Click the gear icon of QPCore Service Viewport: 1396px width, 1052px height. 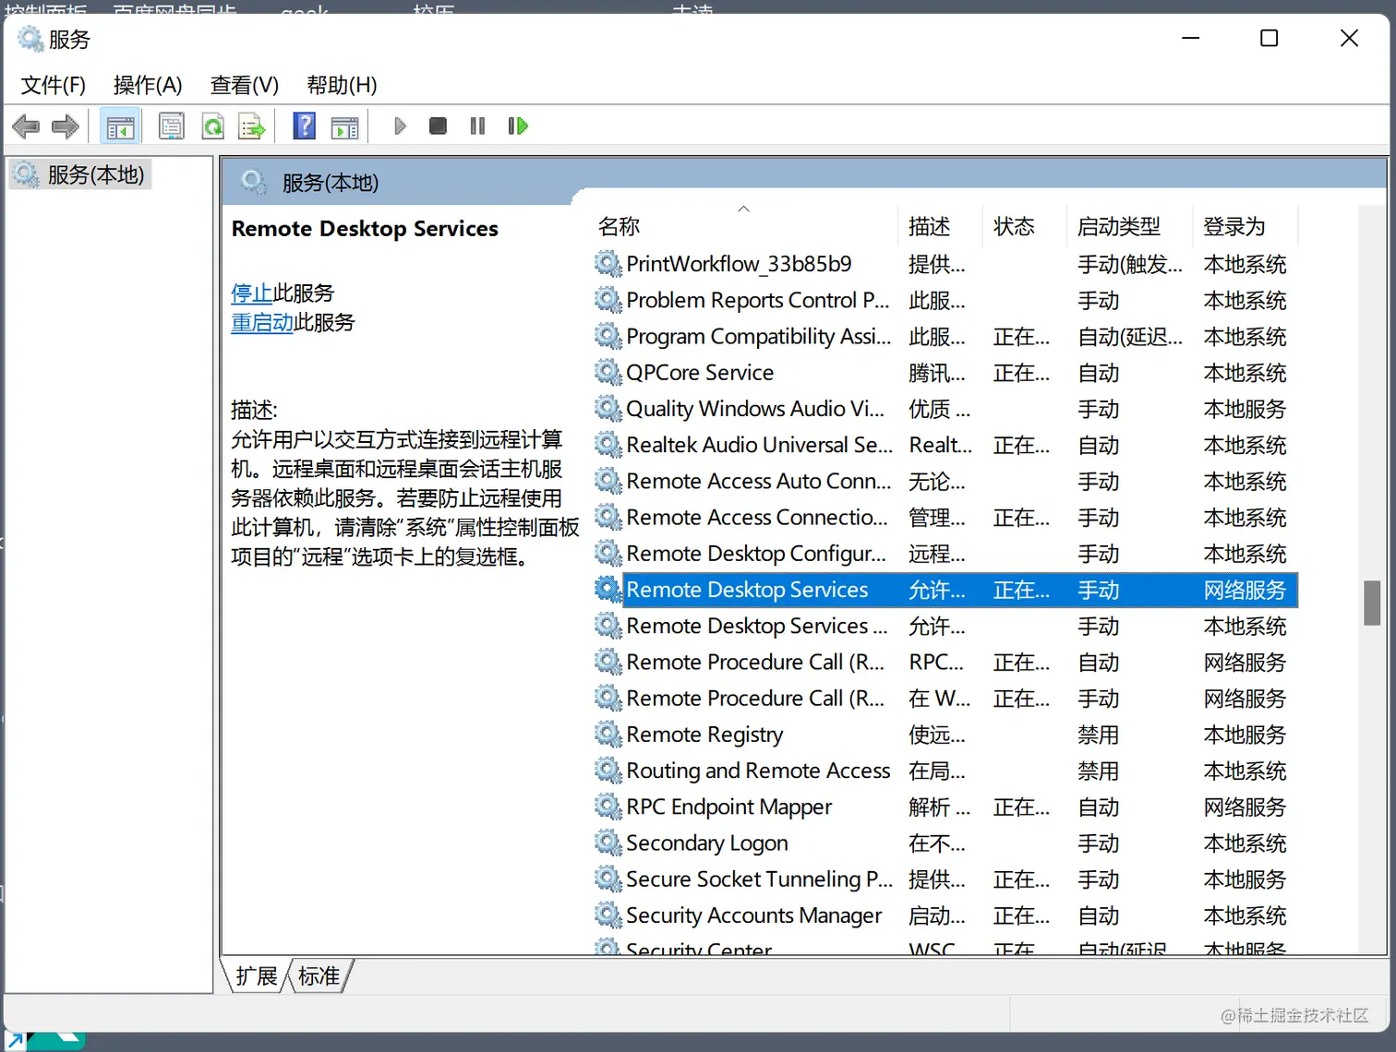pos(608,372)
